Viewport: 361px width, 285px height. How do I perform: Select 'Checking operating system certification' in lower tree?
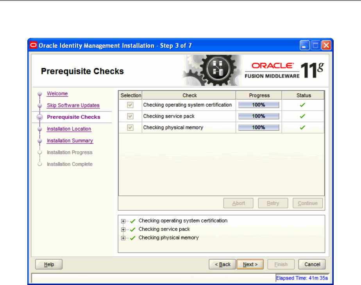[183, 221]
